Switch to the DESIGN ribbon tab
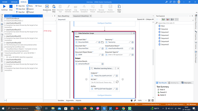The image size is (198, 111). [x=14, y=2]
